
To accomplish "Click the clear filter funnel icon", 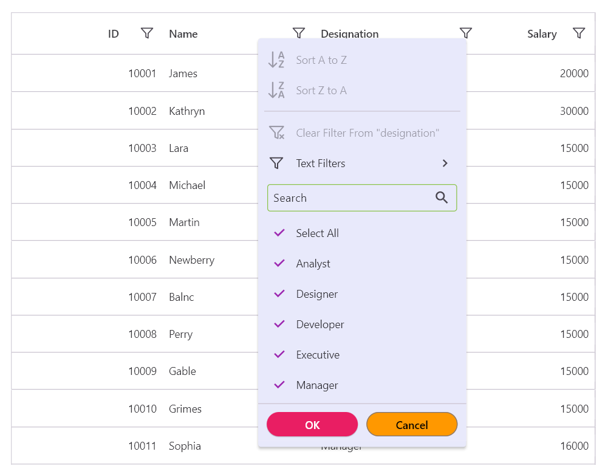I will (x=276, y=133).
